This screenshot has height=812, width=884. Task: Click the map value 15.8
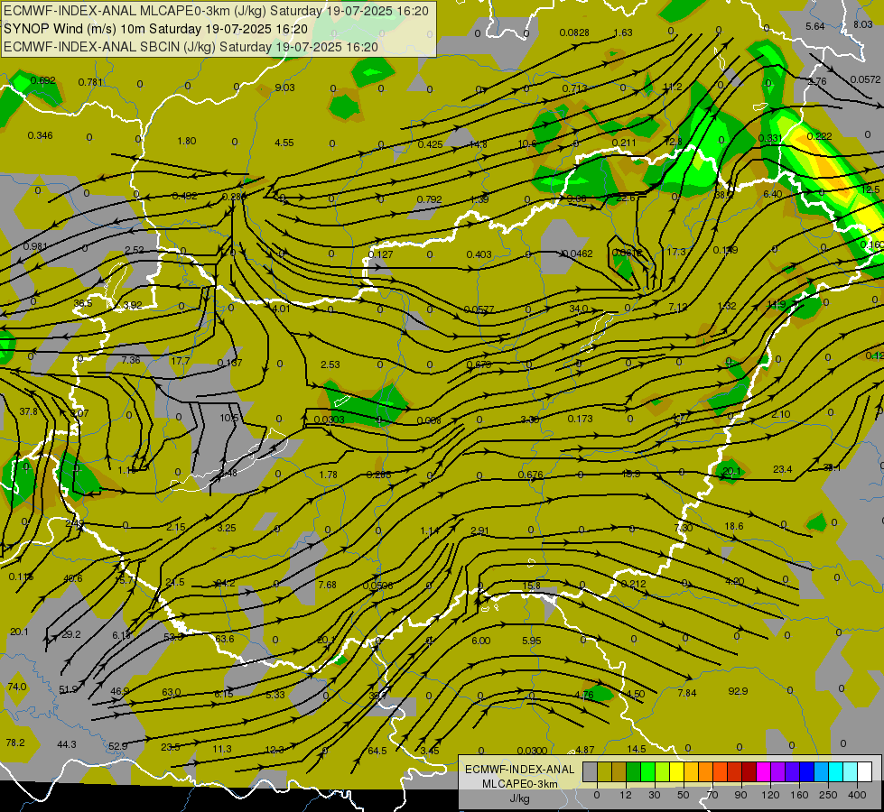pos(531,586)
